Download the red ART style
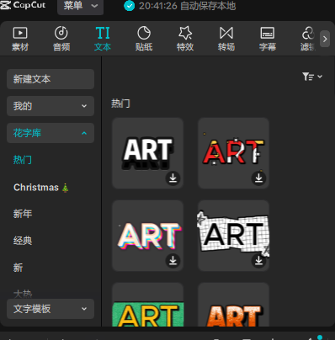Viewport: 335px width, 340px height. 258,178
